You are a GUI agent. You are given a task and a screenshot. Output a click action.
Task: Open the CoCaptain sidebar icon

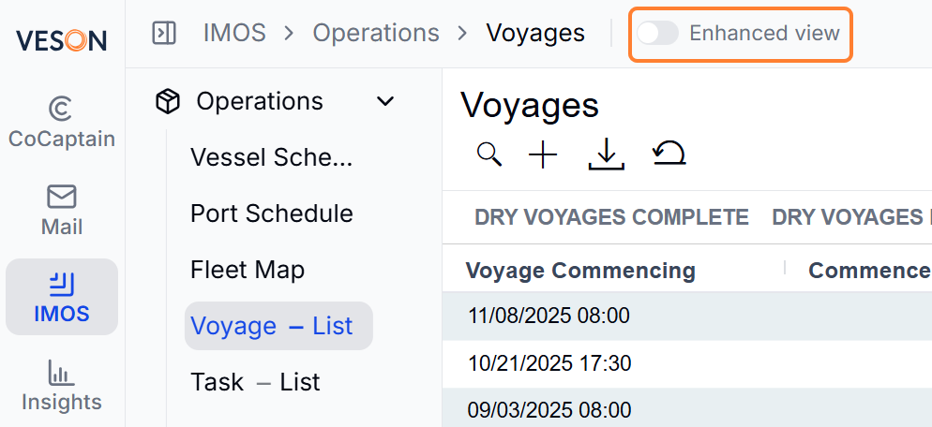(62, 110)
